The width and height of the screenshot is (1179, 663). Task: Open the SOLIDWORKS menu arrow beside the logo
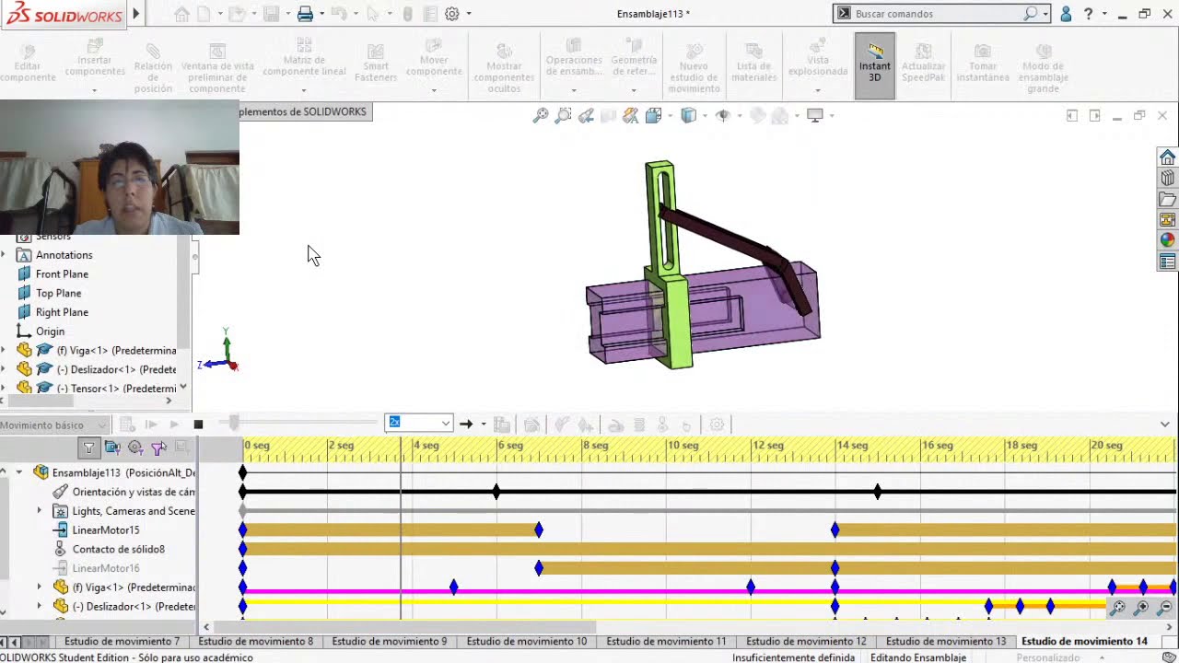click(136, 14)
